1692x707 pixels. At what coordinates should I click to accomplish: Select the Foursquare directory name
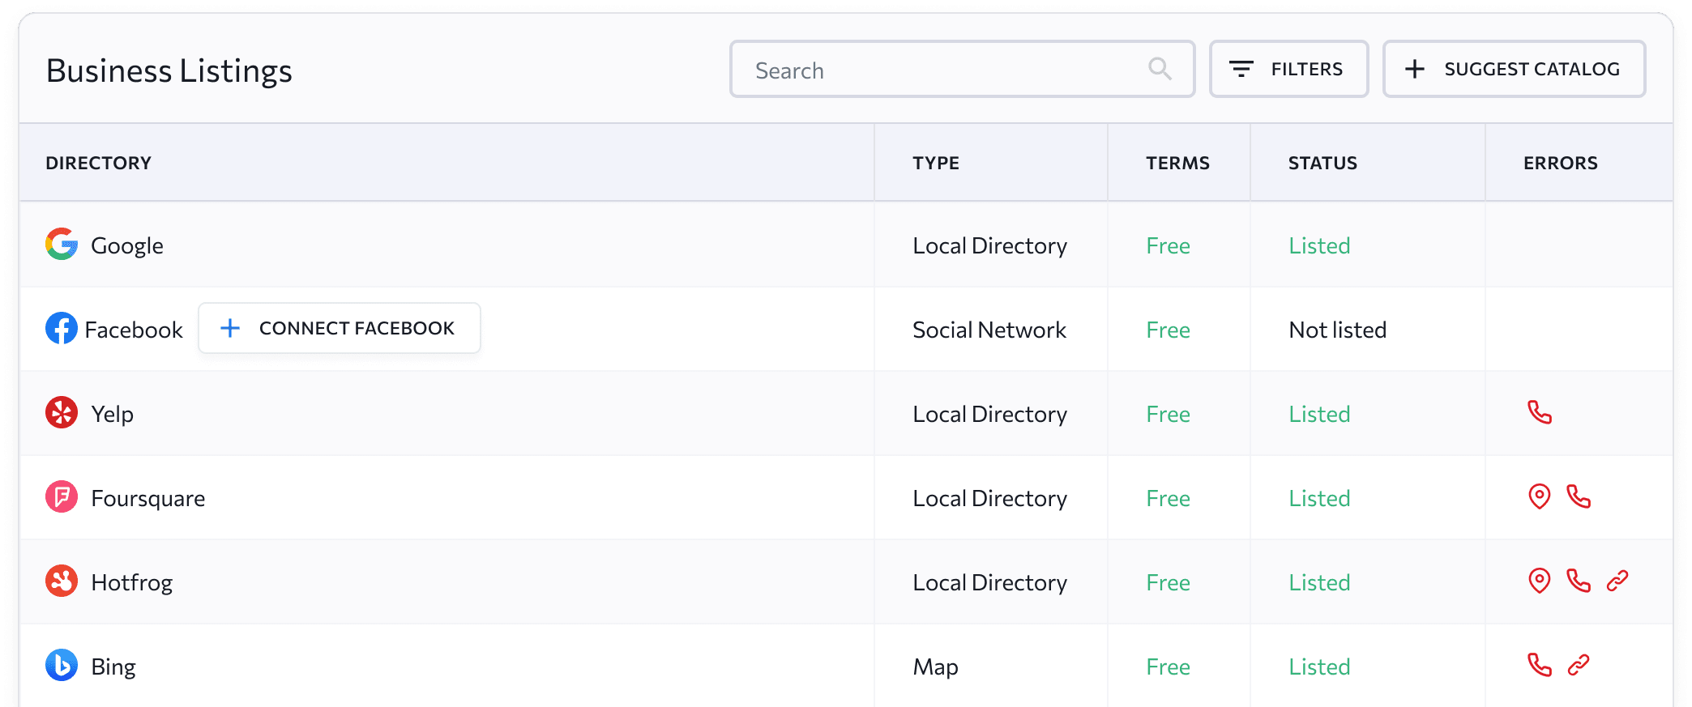pyautogui.click(x=148, y=498)
